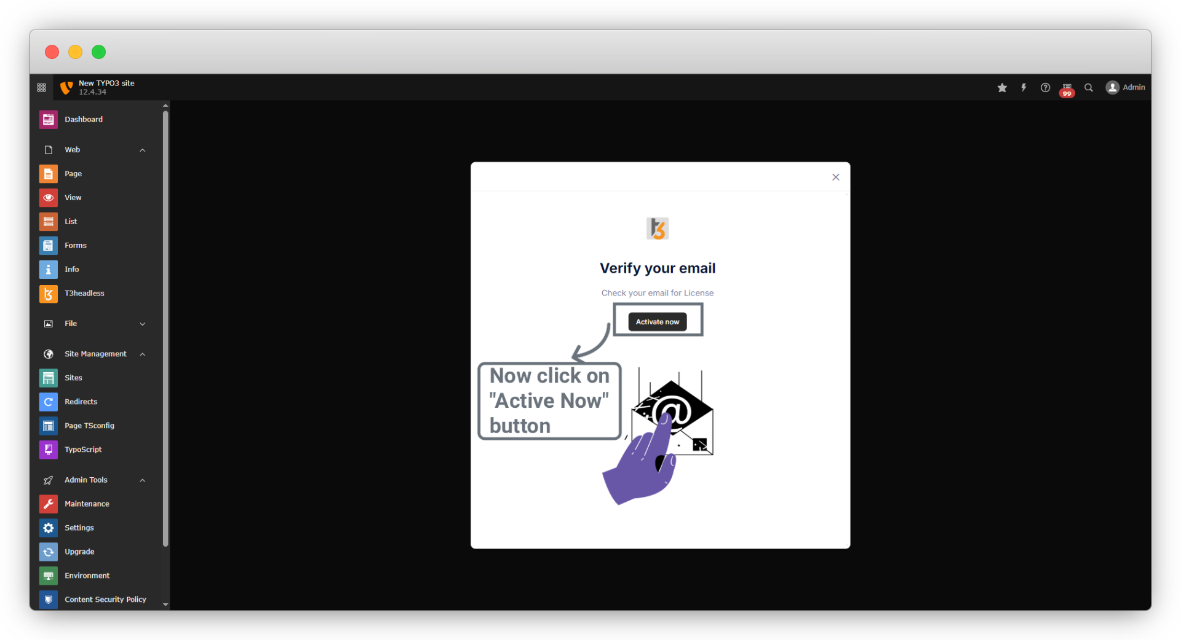
Task: Collapse the Admin Tools group
Action: (142, 480)
